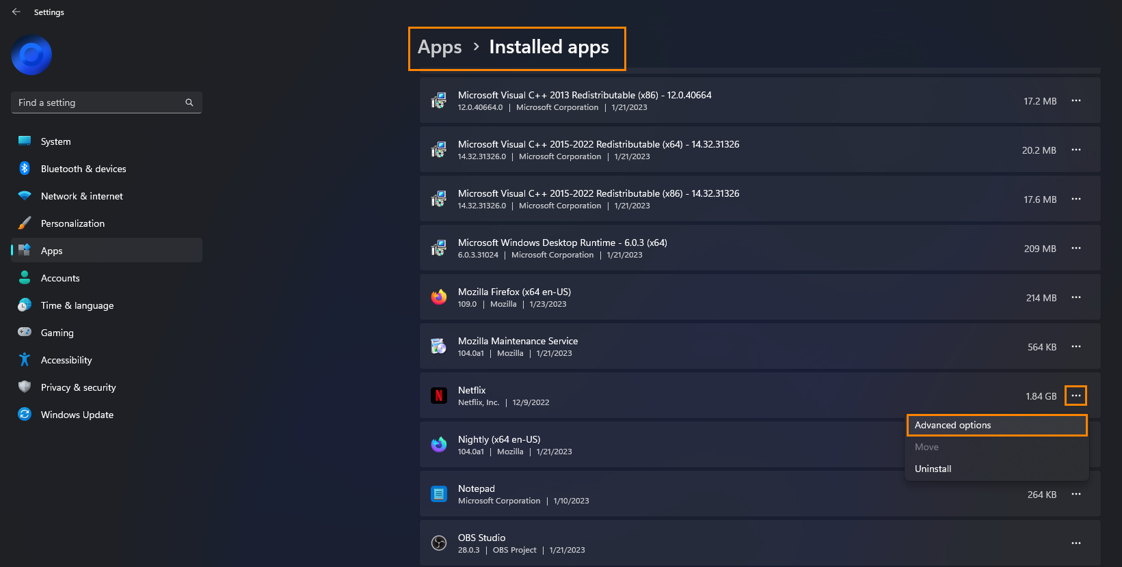Open more options for Mozilla Firefox

tap(1076, 297)
